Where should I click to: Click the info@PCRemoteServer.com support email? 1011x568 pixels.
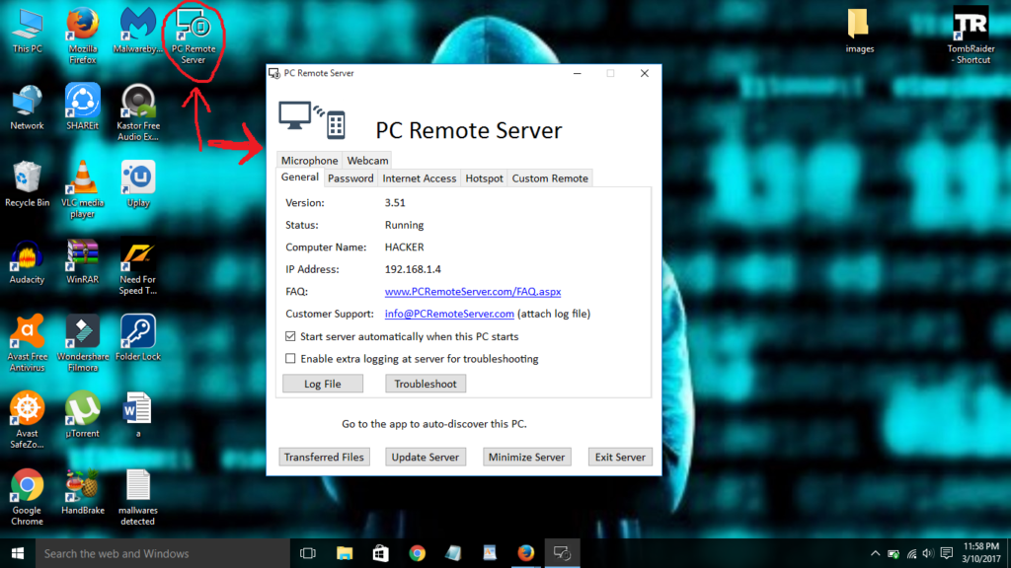tap(449, 314)
